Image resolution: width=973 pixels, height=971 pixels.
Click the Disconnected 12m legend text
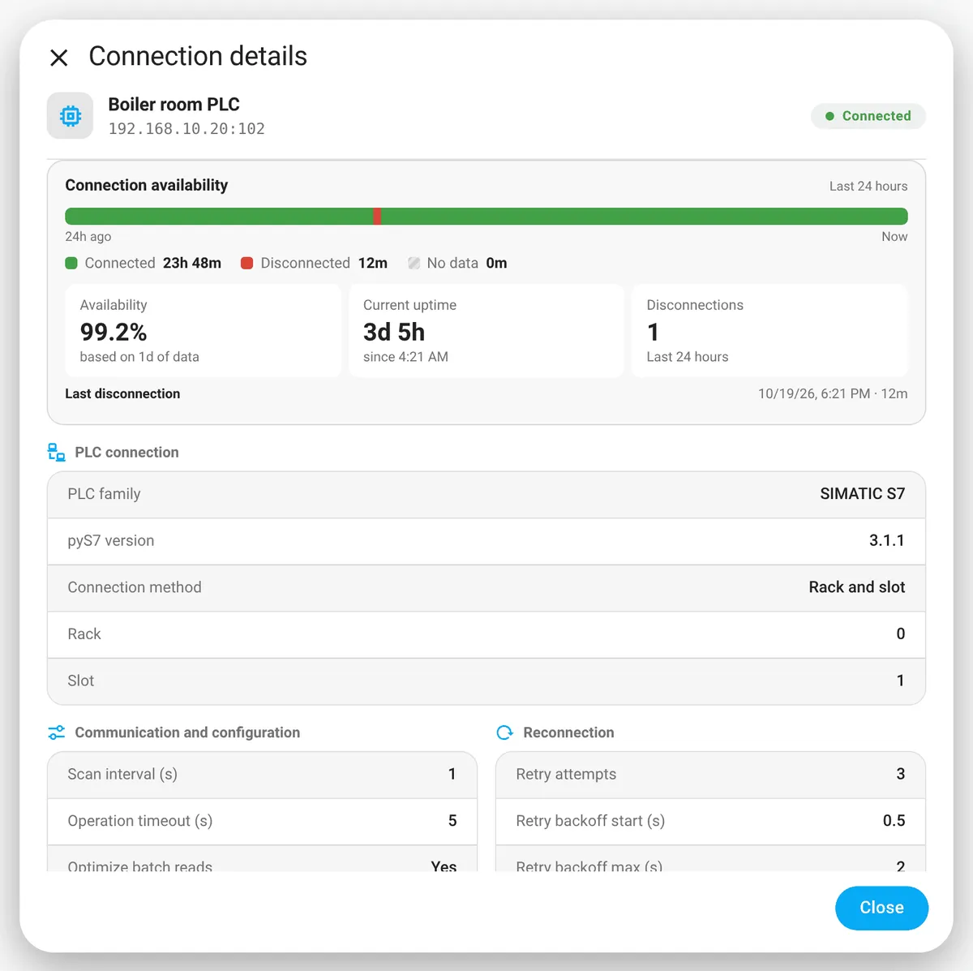(x=324, y=263)
